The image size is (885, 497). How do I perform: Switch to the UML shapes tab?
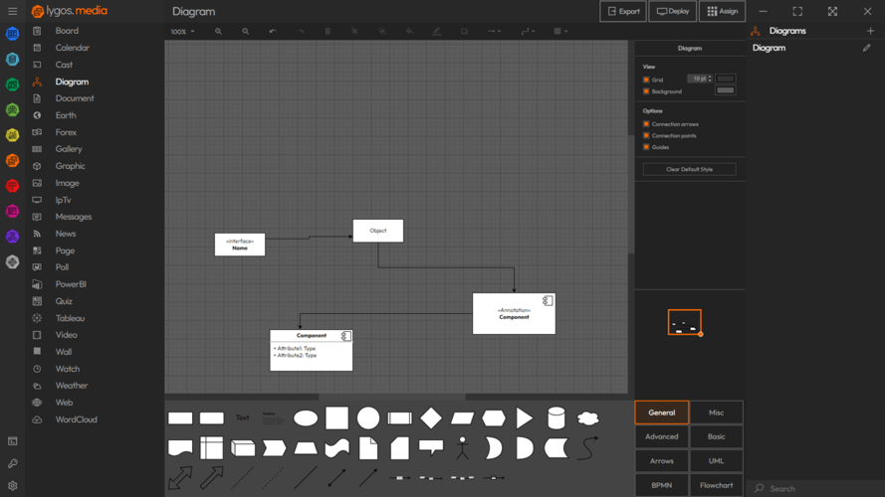pos(716,461)
